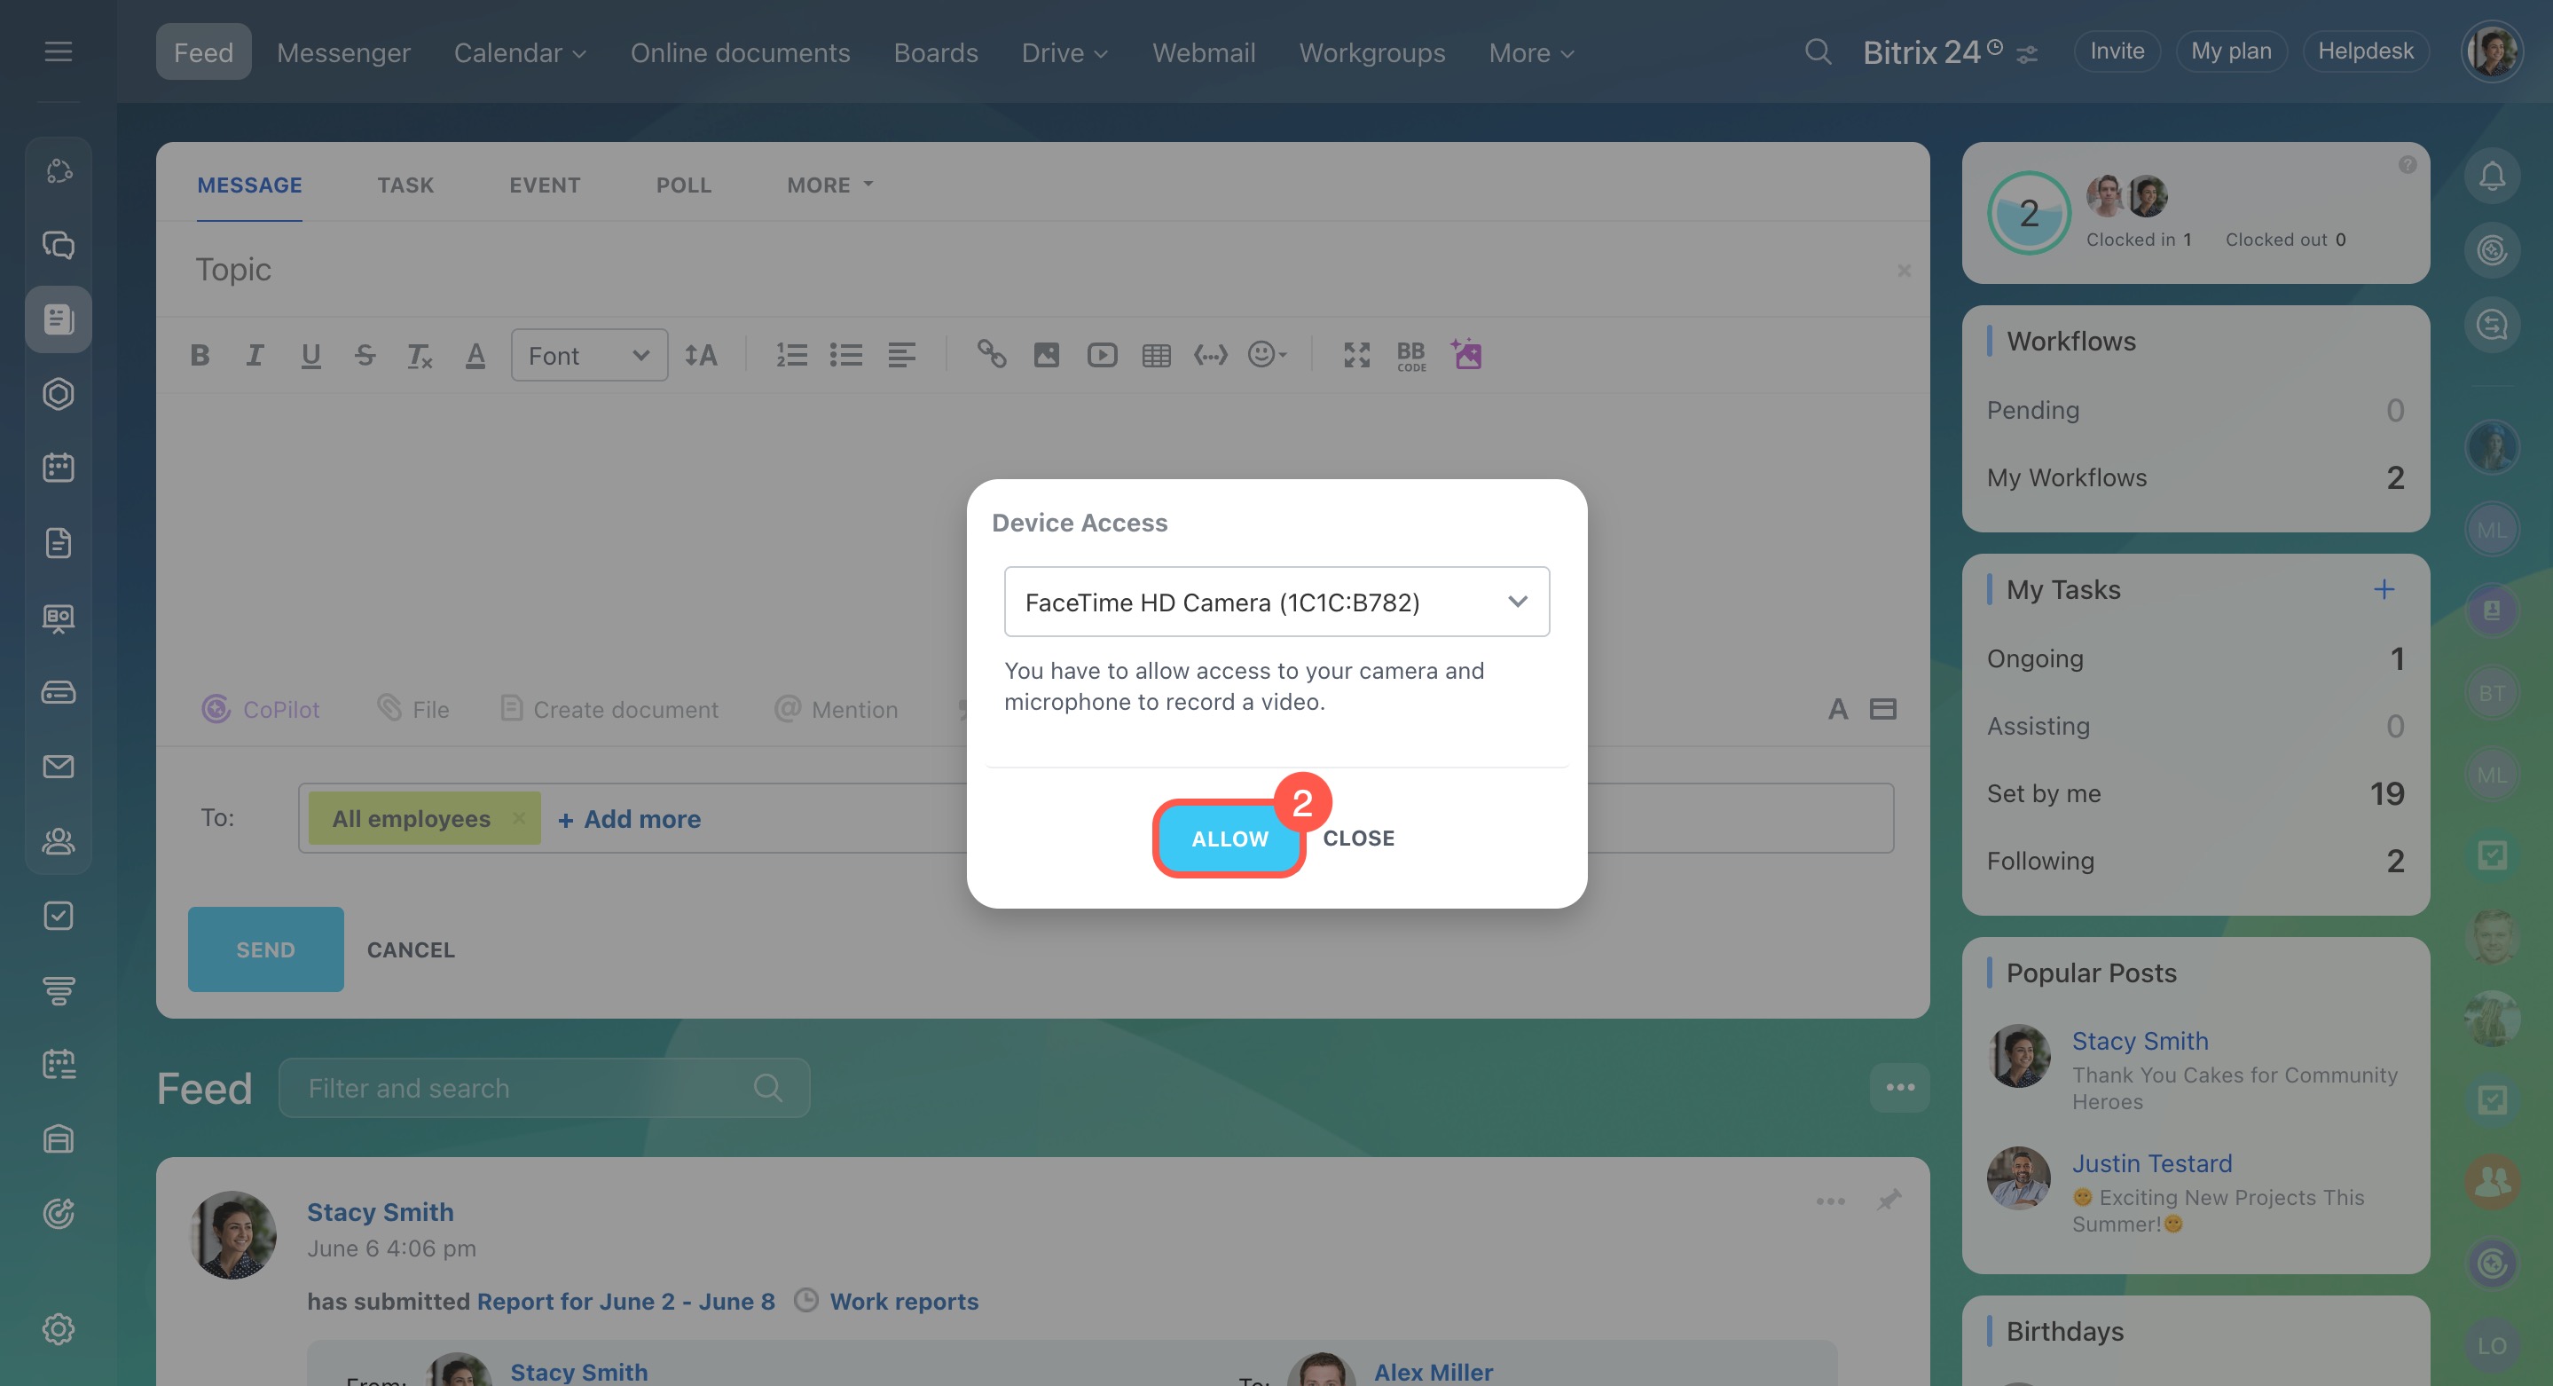
Task: Open the text color picker icon
Action: pos(475,355)
